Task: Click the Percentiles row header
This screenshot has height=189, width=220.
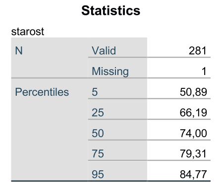Action: [42, 92]
